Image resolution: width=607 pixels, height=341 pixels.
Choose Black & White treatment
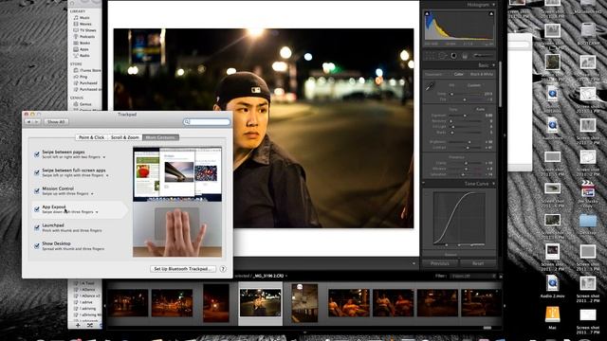tap(482, 74)
